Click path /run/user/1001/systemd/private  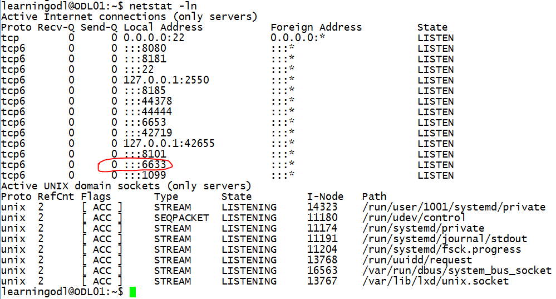click(454, 207)
